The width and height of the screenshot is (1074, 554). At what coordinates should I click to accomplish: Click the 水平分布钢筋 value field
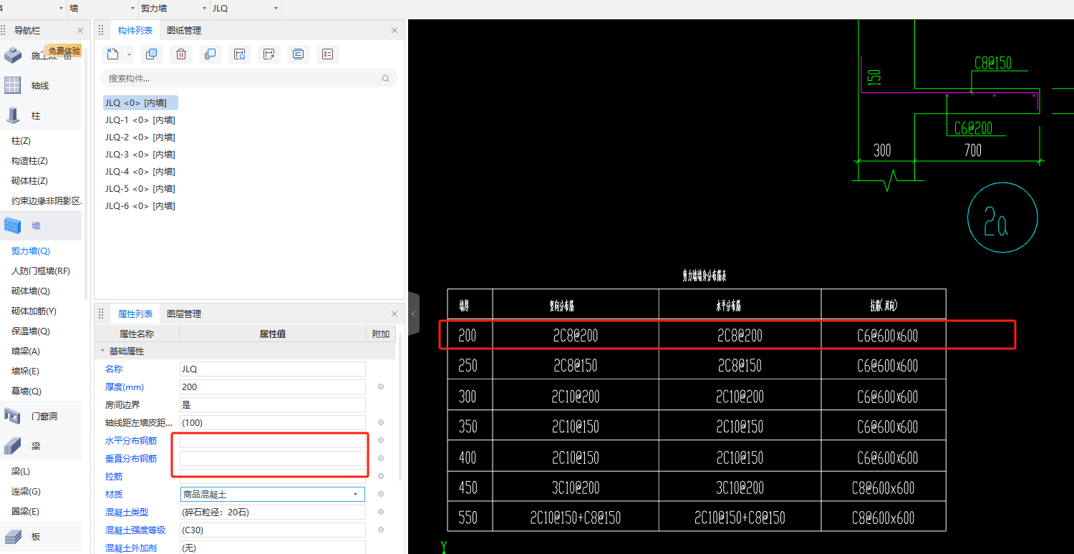click(273, 441)
